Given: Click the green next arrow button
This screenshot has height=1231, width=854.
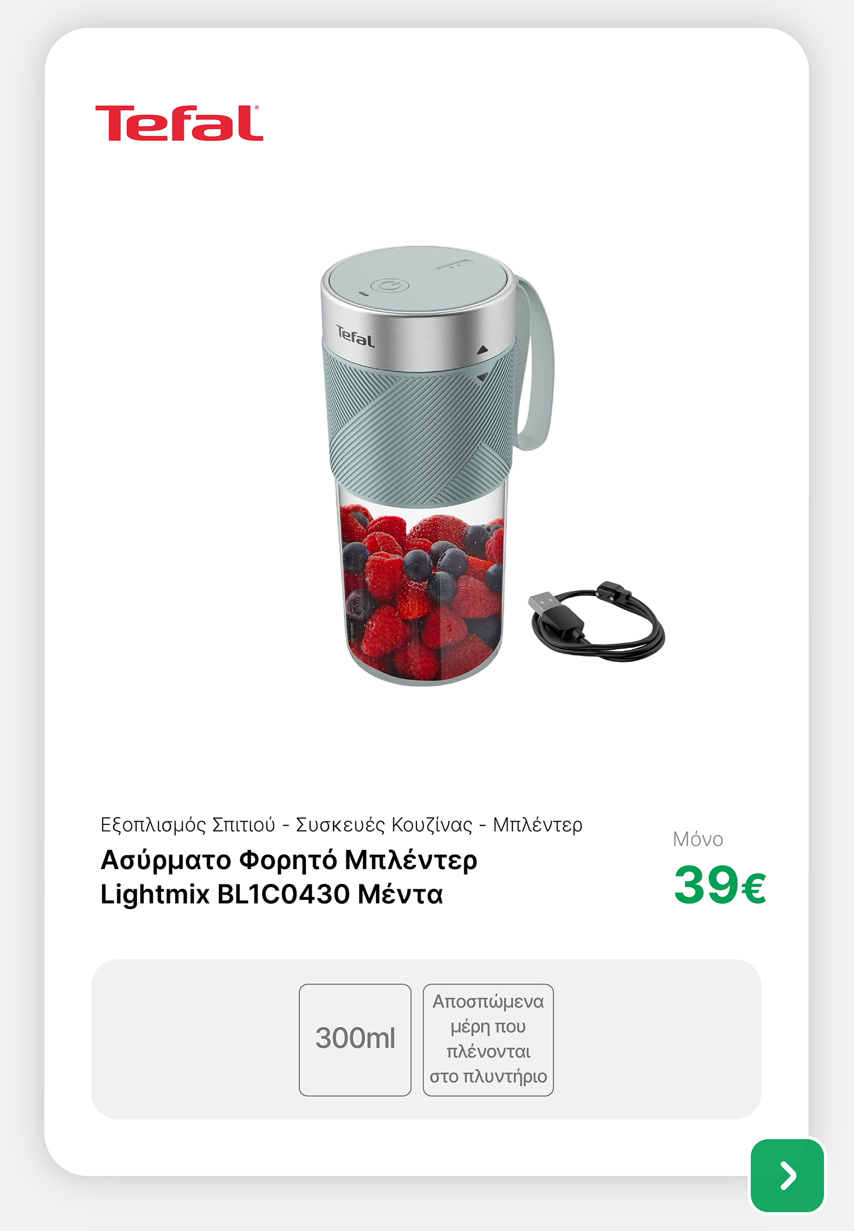Looking at the screenshot, I should point(787,1175).
